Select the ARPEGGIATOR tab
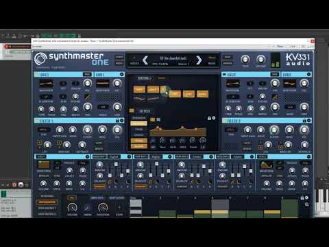The width and height of the screenshot is (329, 247). click(47, 202)
